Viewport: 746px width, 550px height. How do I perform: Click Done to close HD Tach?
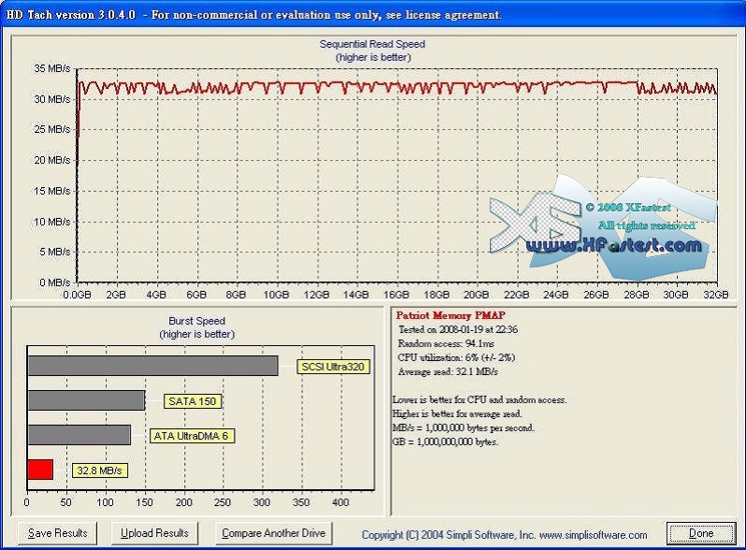(701, 533)
